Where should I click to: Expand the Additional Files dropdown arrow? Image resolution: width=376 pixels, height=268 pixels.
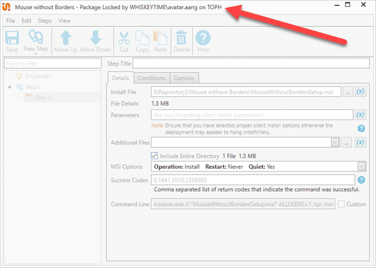pos(335,143)
